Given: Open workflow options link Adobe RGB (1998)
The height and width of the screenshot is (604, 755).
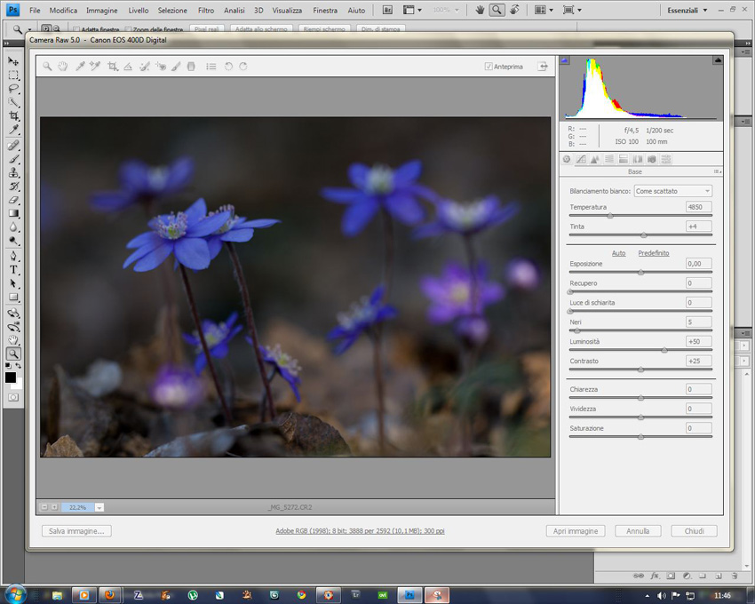Looking at the screenshot, I should click(x=360, y=531).
